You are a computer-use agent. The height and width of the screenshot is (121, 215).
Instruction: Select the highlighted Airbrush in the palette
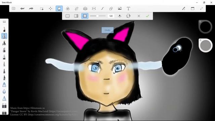coord(4,36)
